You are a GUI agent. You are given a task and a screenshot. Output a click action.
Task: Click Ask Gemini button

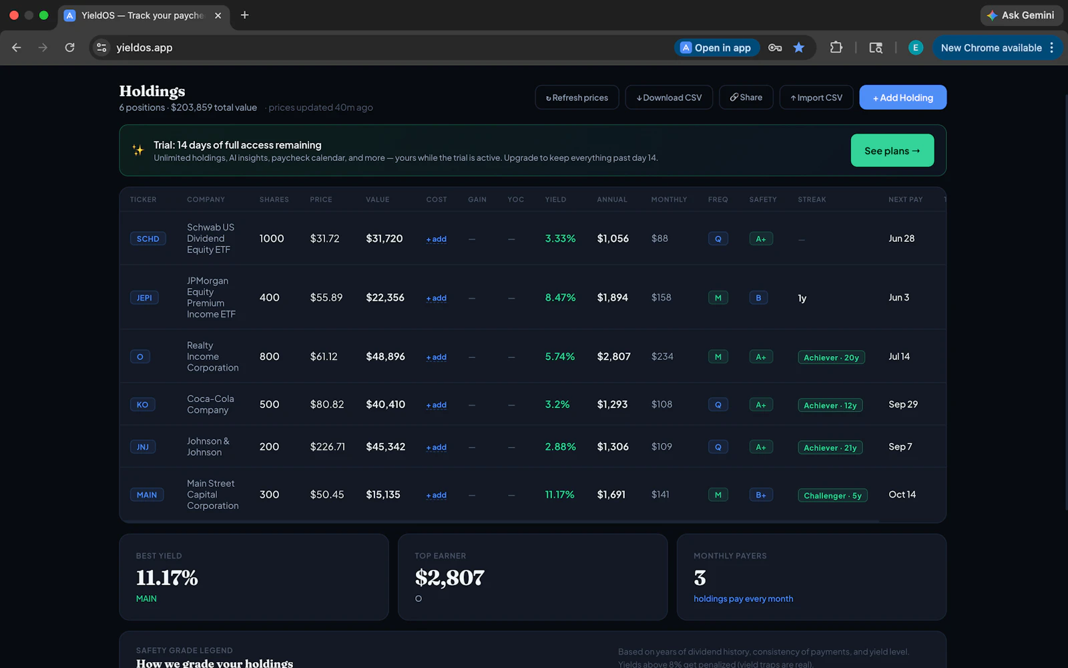pos(1021,15)
